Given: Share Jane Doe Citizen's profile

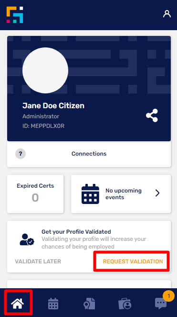Looking at the screenshot, I should (x=152, y=115).
